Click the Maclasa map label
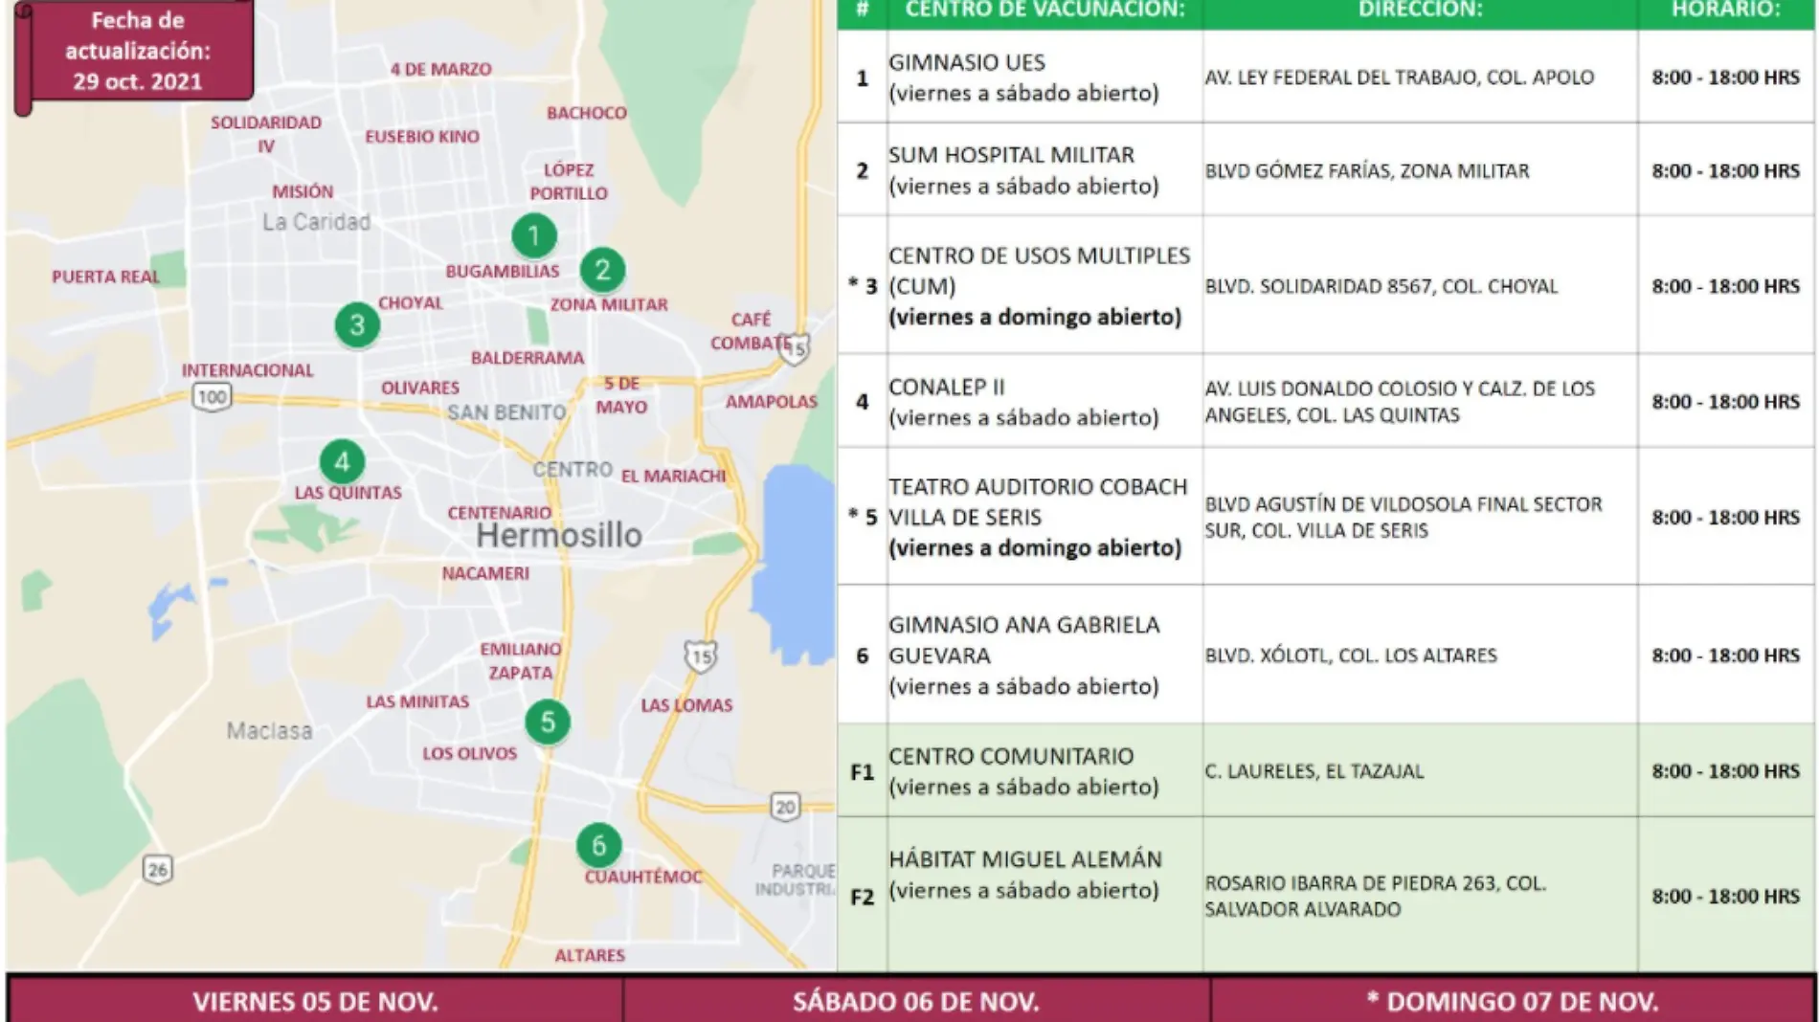 [269, 731]
